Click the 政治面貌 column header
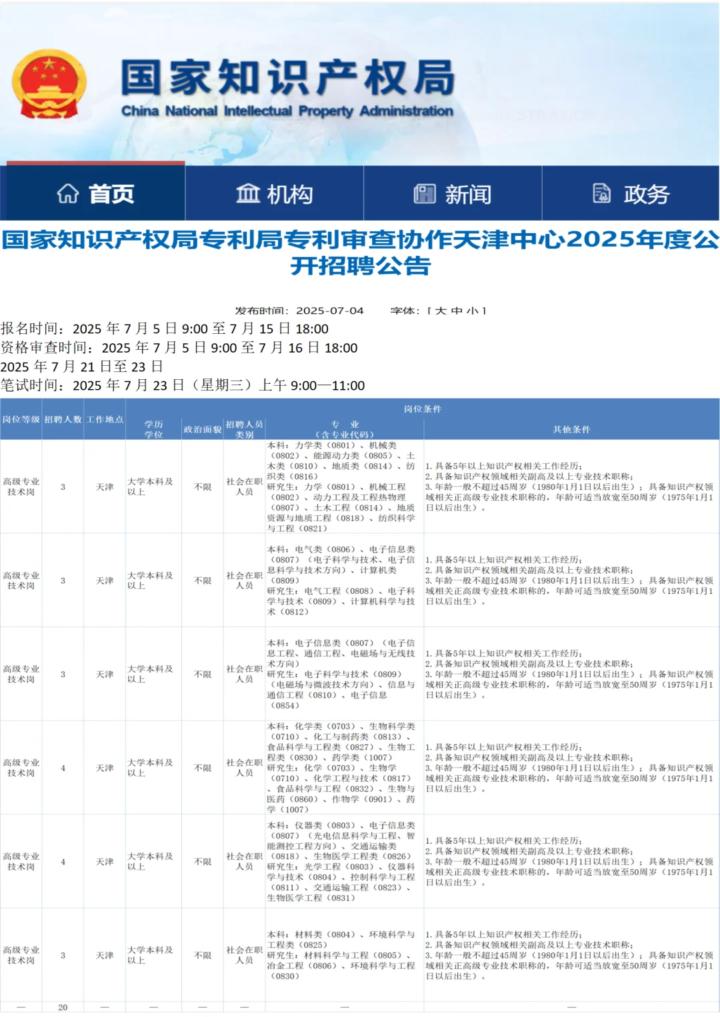 click(x=203, y=429)
